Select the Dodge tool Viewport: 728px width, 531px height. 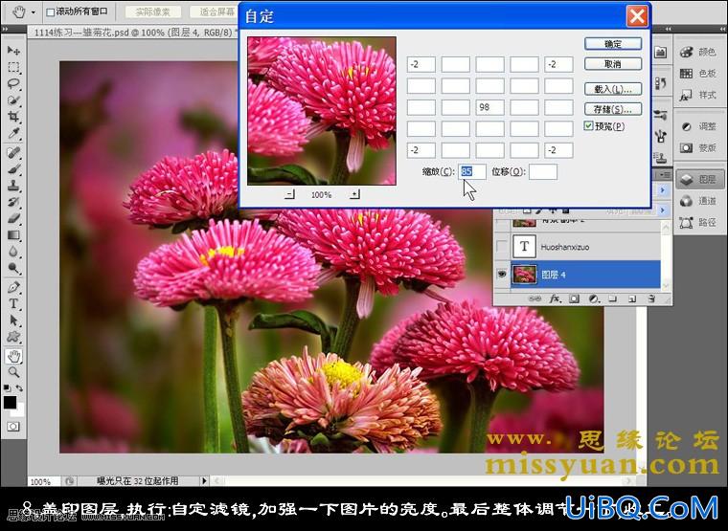coord(13,268)
